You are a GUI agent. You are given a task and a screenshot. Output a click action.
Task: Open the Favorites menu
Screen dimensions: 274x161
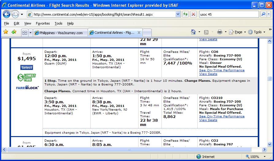(x=43, y=23)
